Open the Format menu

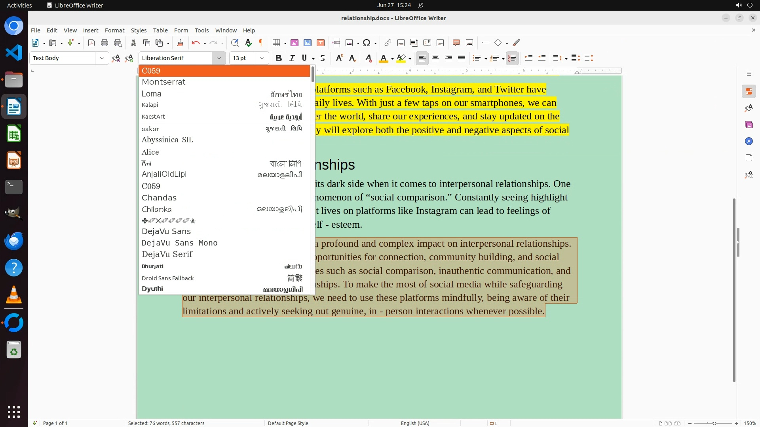point(114,30)
